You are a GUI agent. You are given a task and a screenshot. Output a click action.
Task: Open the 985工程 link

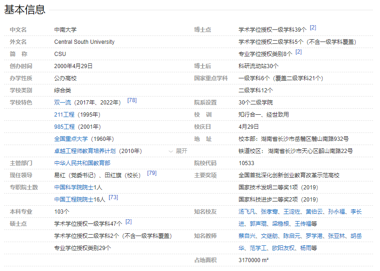coord(64,127)
